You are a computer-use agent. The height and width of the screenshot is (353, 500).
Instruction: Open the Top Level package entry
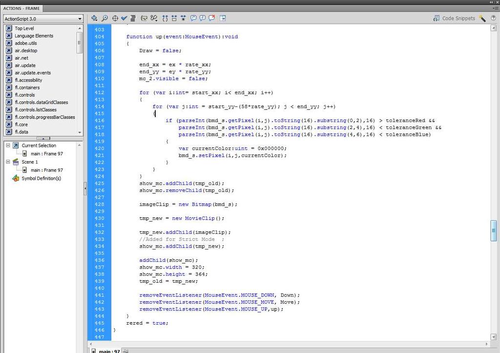(24, 28)
